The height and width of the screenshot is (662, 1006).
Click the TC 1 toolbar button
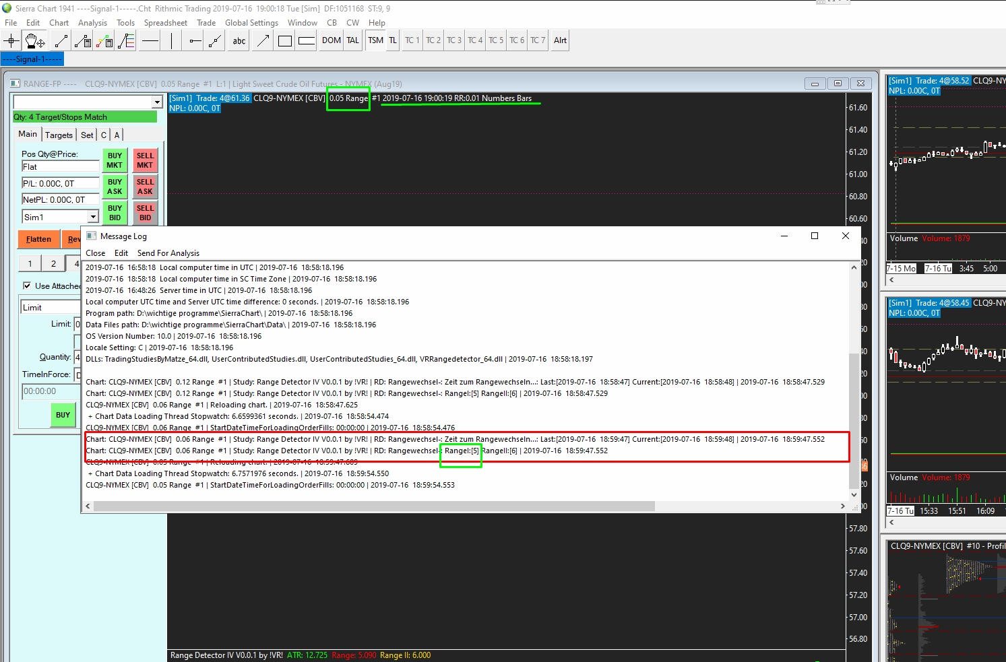[412, 40]
